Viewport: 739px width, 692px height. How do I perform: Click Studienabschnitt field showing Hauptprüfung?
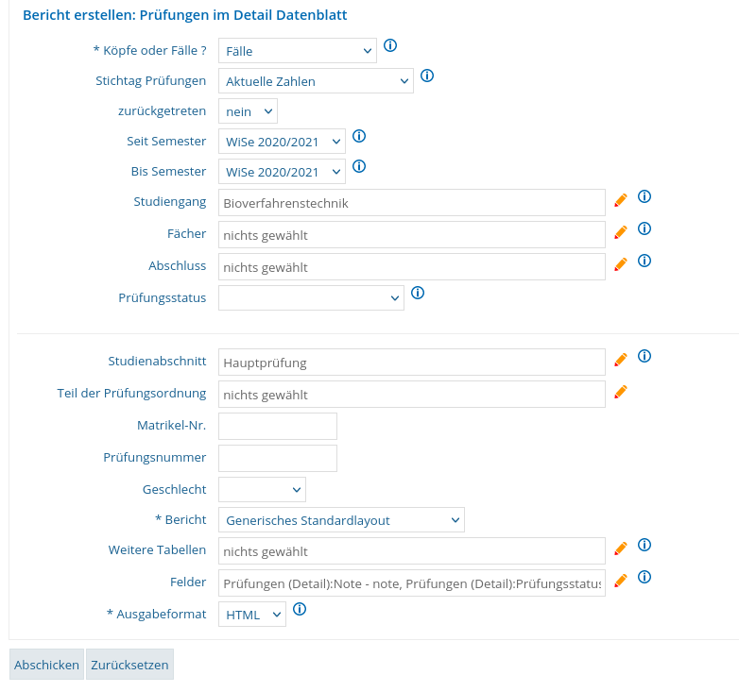pos(412,363)
